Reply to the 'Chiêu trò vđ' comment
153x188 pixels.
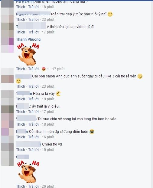(x=33, y=150)
